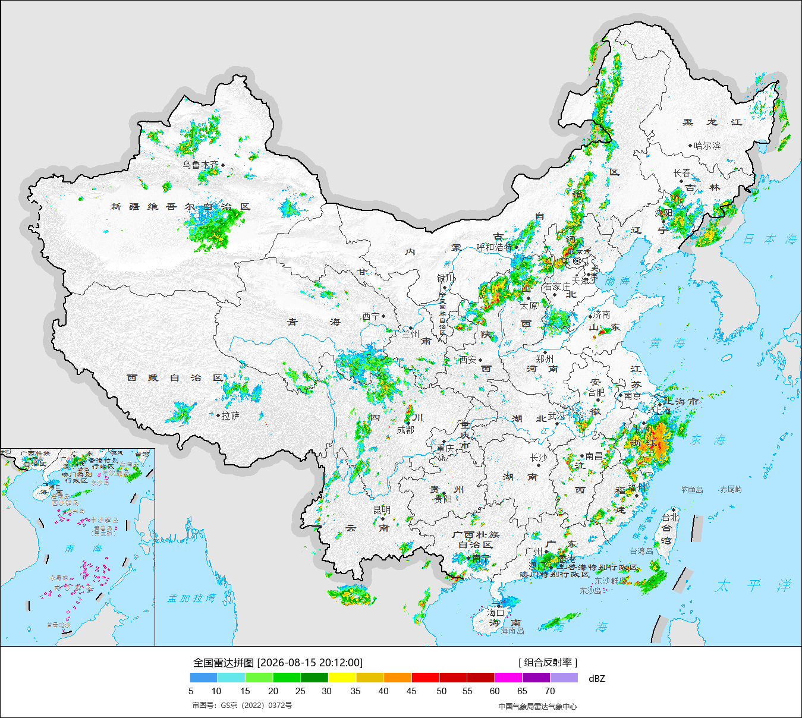Click the Lhasa city marker
802x718 pixels.
[x=218, y=415]
